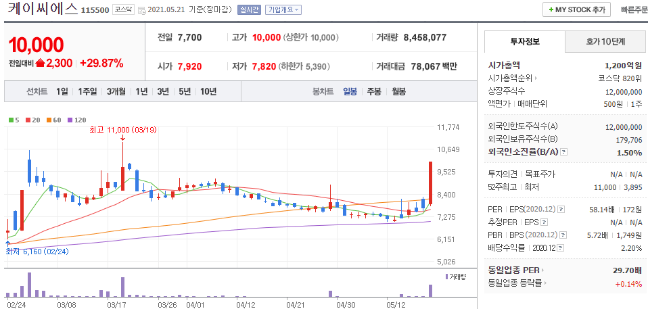The height and width of the screenshot is (309, 648).
Task: Open the 빠른주문 link
Action: tap(634, 10)
